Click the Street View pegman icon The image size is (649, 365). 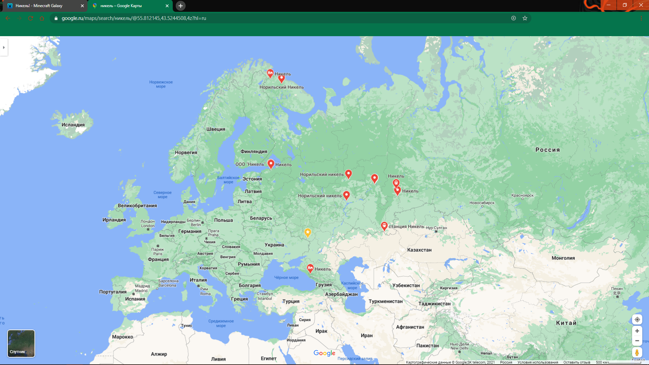click(x=637, y=352)
